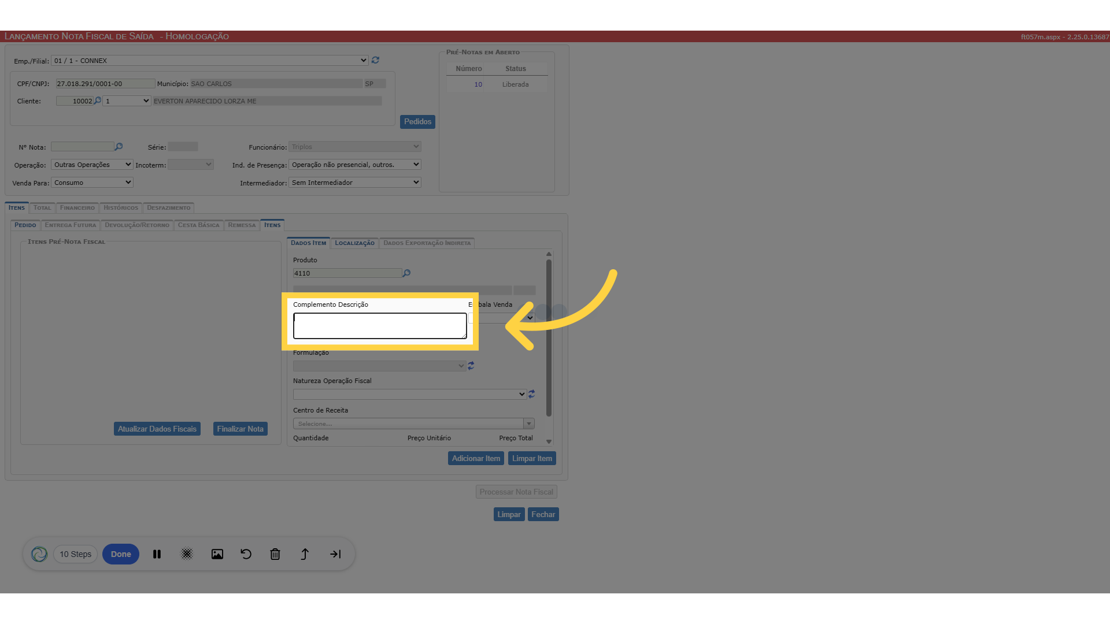Delete recording with the trash icon
The image size is (1110, 624).
click(275, 554)
